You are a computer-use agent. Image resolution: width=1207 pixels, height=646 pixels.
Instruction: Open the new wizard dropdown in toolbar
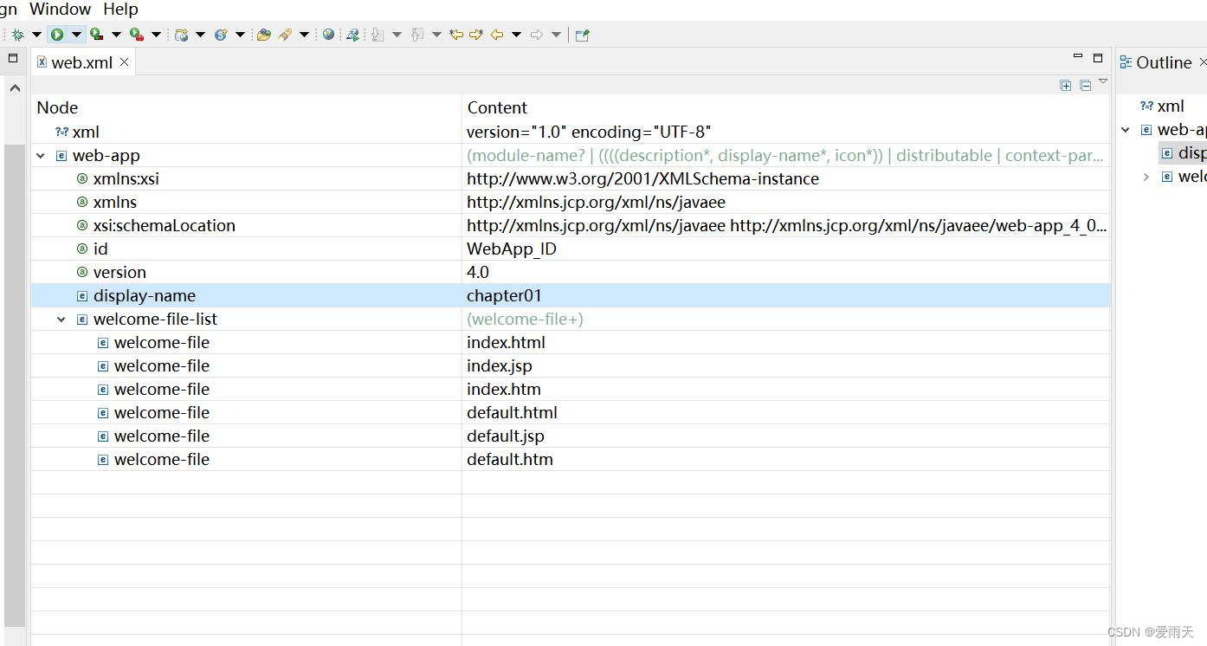(x=199, y=34)
